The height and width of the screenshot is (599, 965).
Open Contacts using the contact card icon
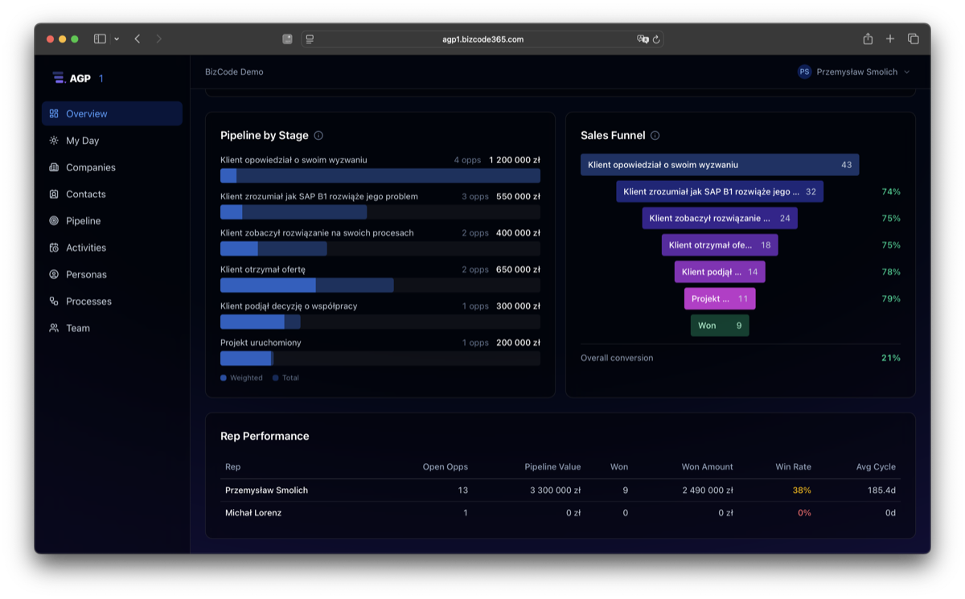[x=53, y=194]
